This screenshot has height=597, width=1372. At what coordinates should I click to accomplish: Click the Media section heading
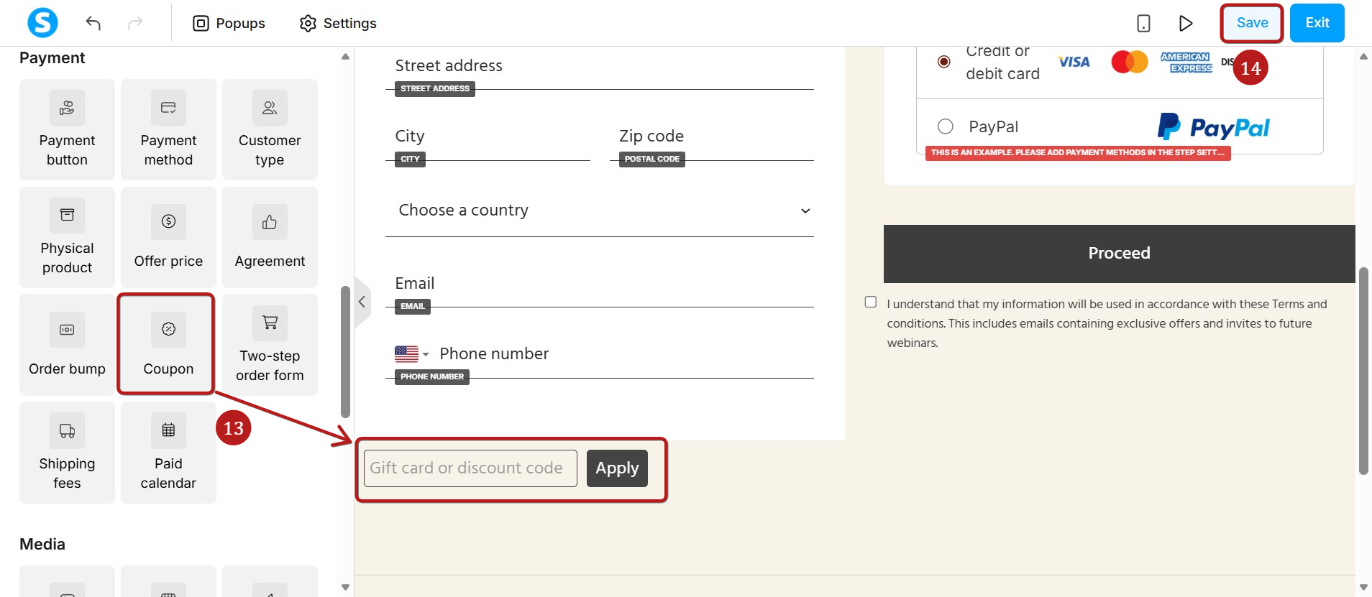tap(42, 545)
